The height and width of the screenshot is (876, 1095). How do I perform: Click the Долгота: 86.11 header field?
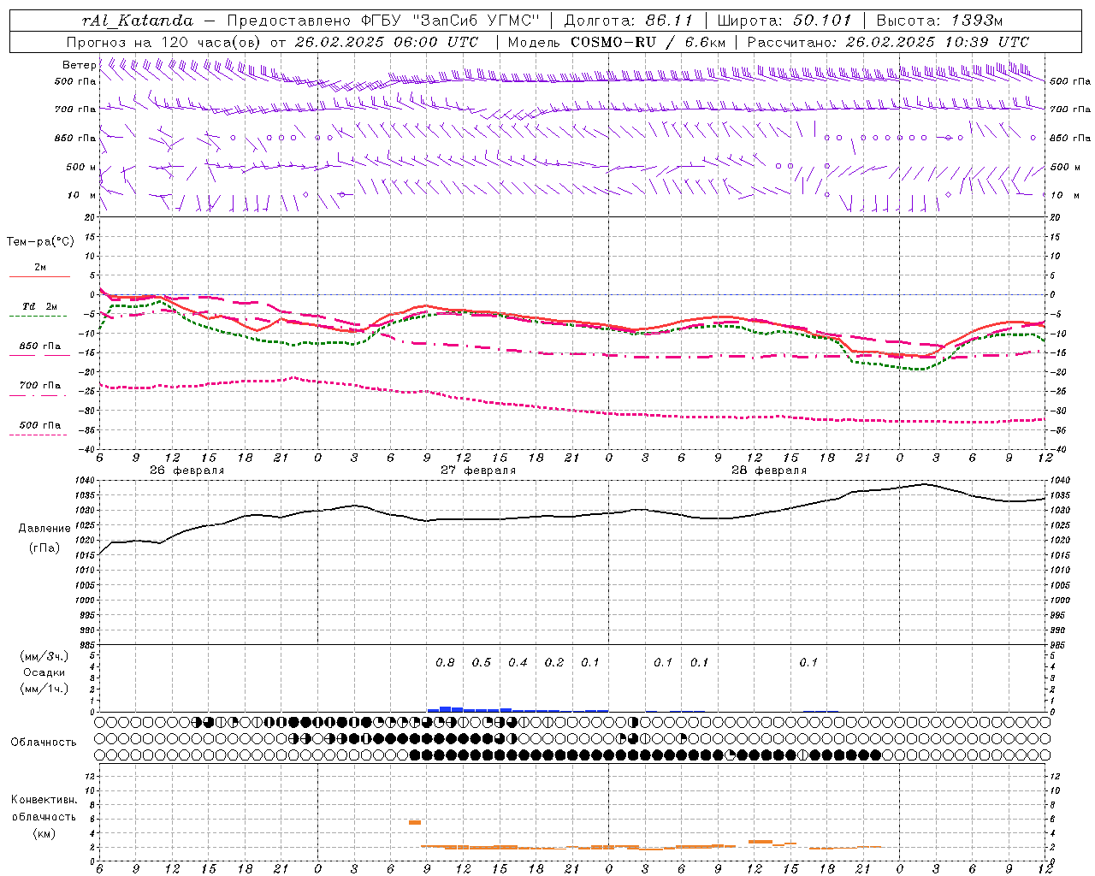pos(629,21)
